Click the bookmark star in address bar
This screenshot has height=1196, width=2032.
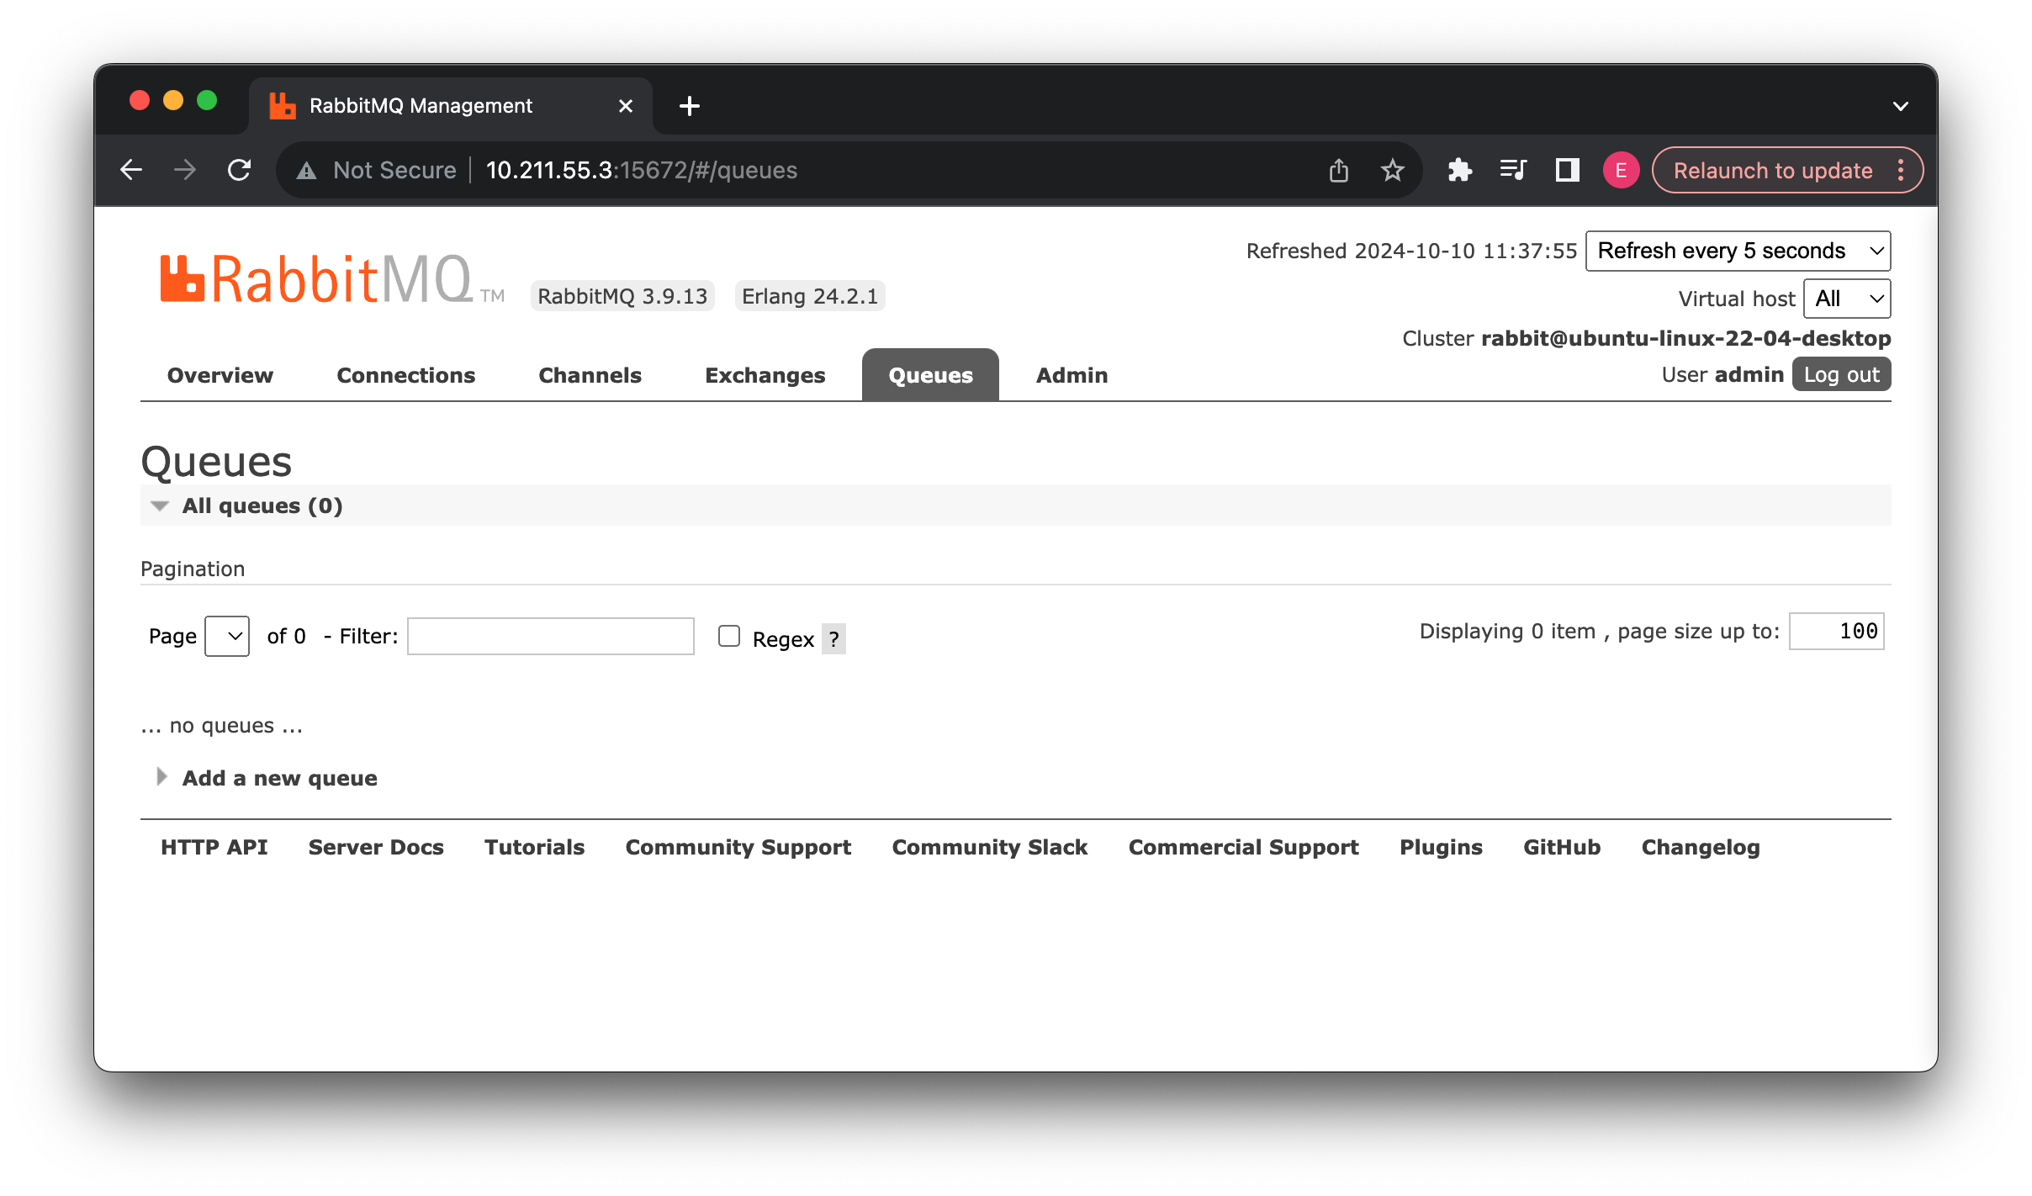tap(1392, 169)
